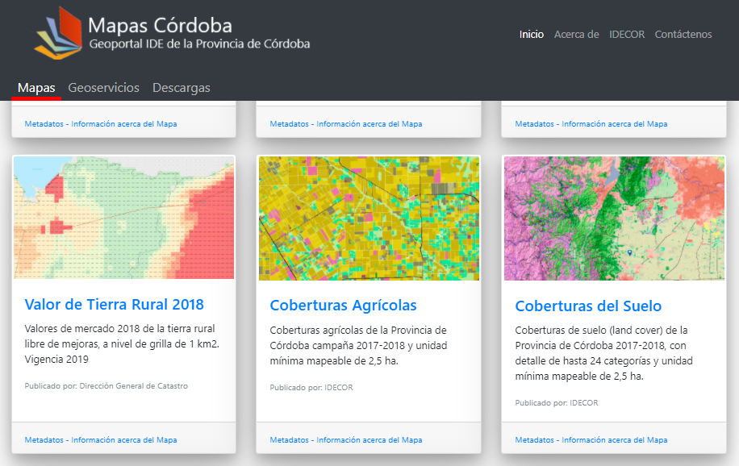Click the 'Coberturas de suelo (land cover)' description
Viewport: 739px width, 466px height.
(x=603, y=353)
